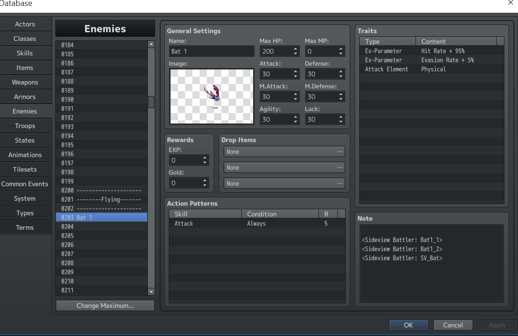Click the Apply button
518x336 pixels.
497,325
